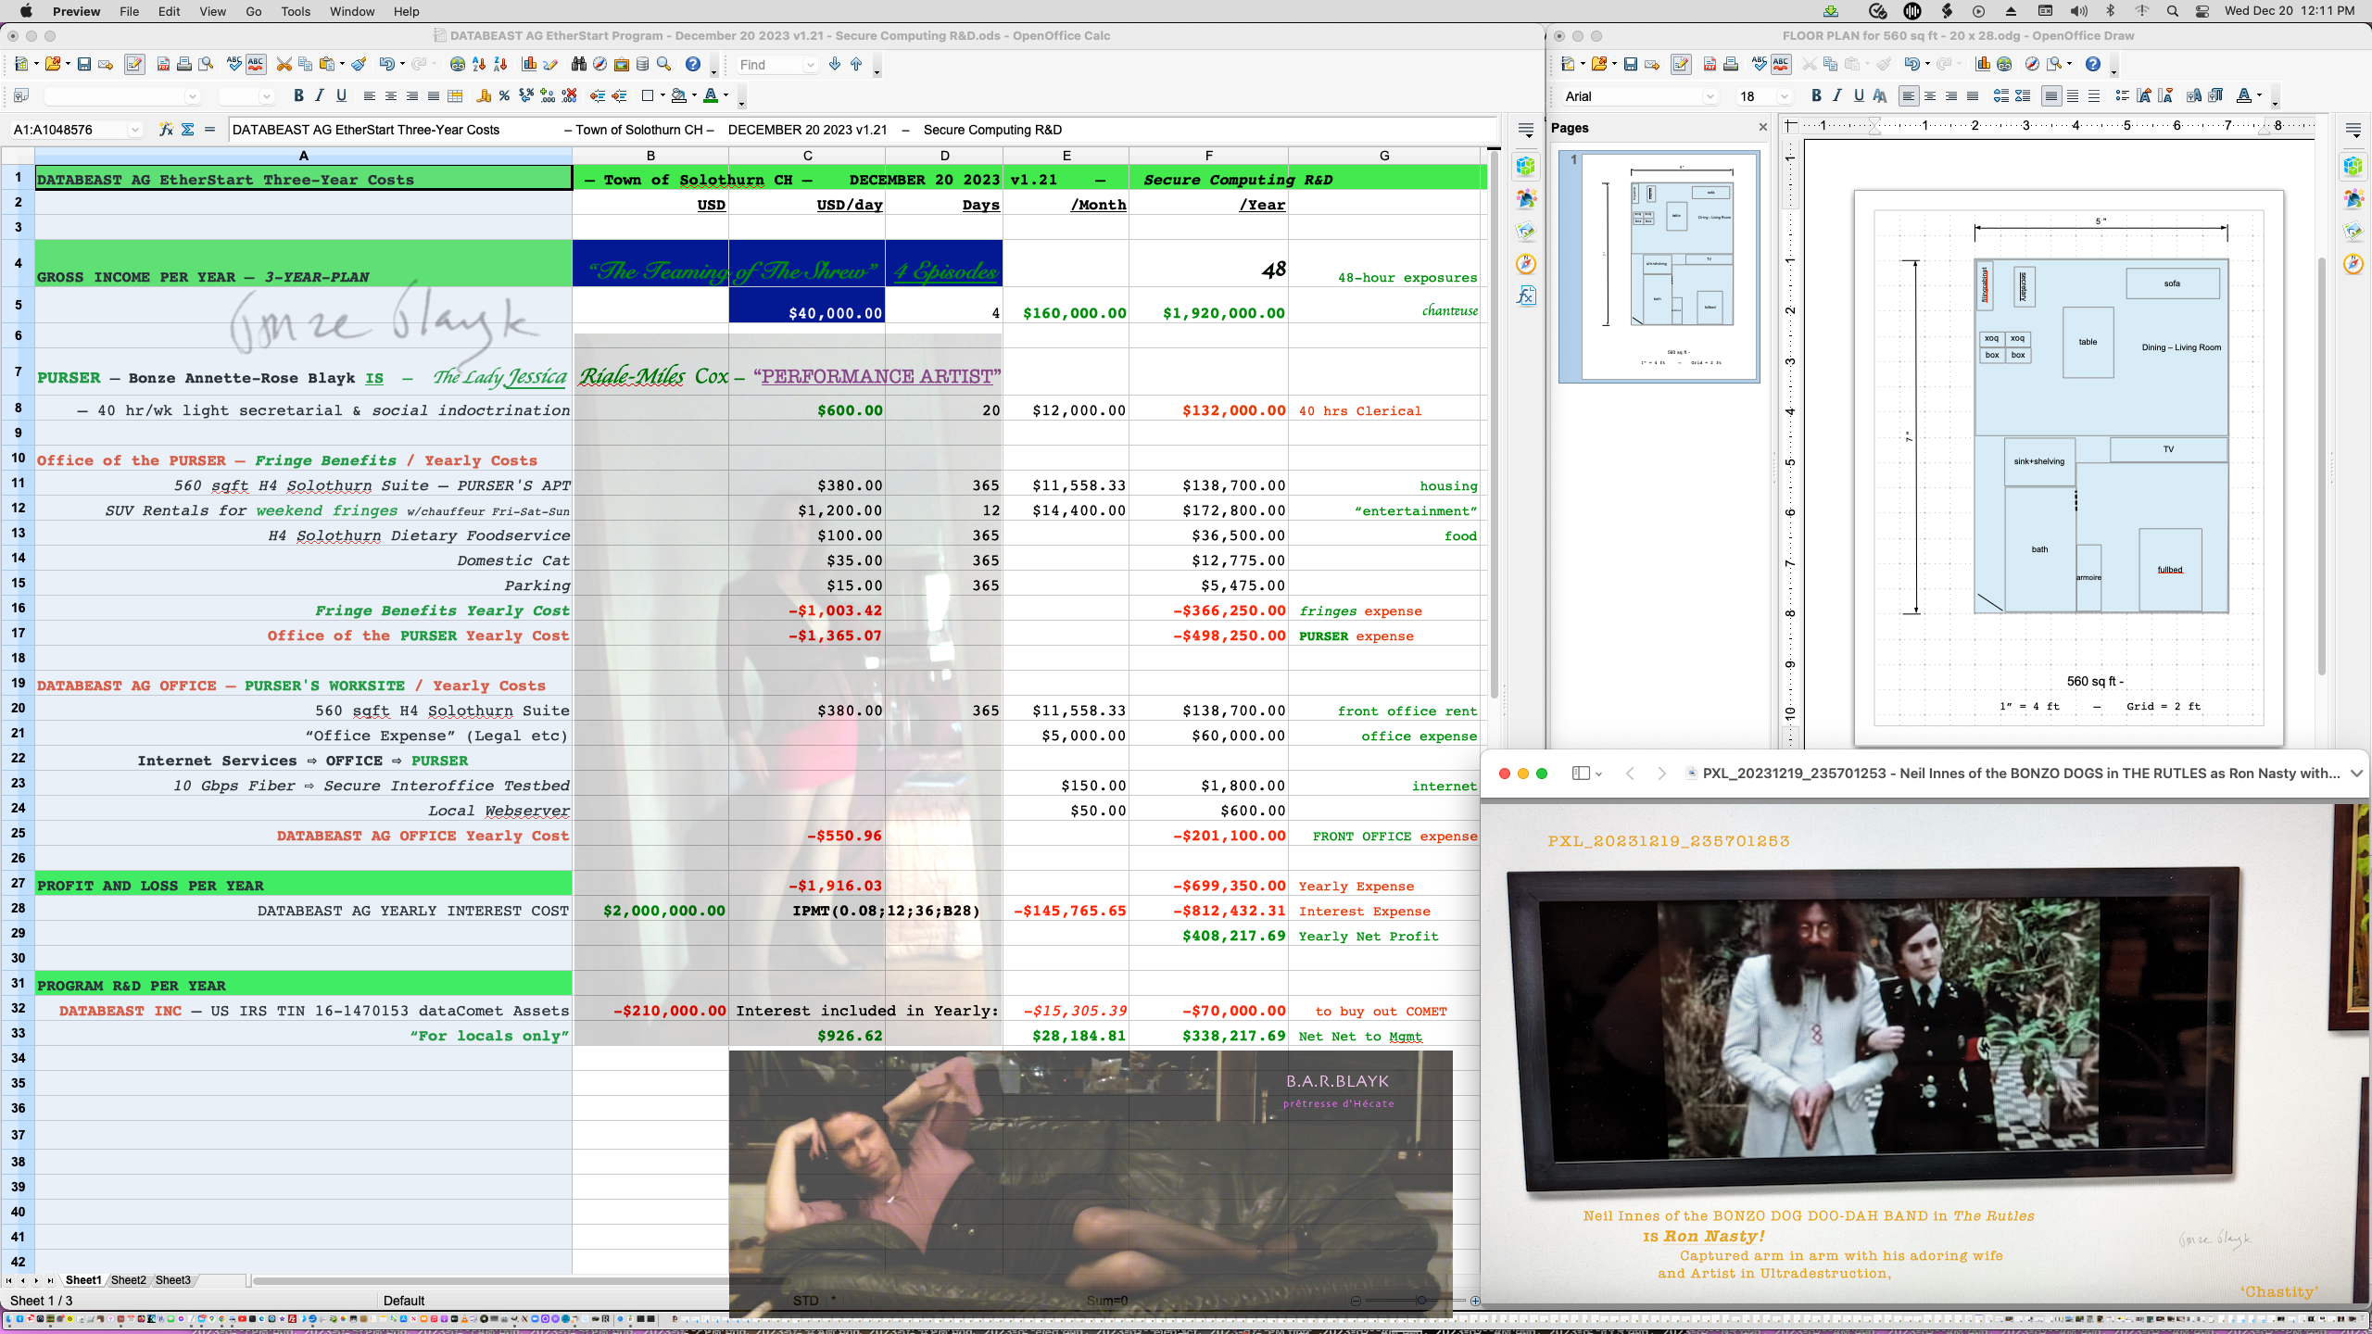Toggle Bold in Calc formatting toolbar
The height and width of the screenshot is (1334, 2372).
(x=298, y=95)
